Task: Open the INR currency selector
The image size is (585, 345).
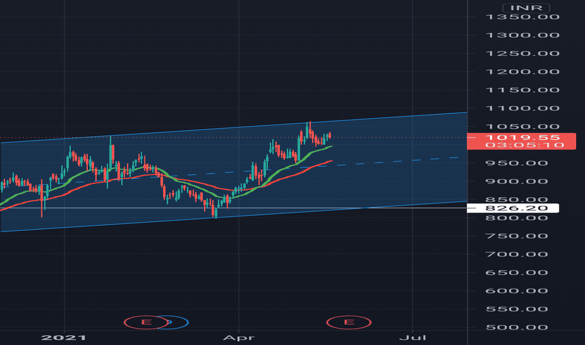Action: (x=526, y=8)
